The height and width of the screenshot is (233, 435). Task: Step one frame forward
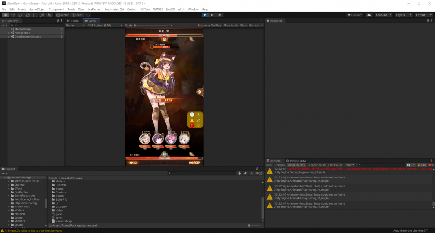pos(220,15)
